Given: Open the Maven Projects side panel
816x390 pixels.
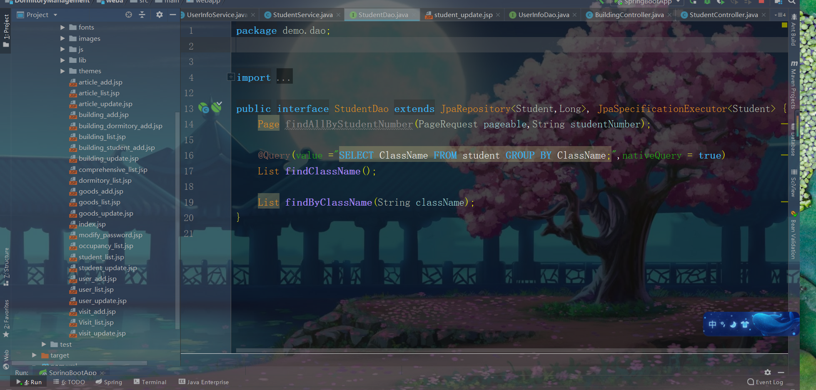Looking at the screenshot, I should pyautogui.click(x=794, y=85).
